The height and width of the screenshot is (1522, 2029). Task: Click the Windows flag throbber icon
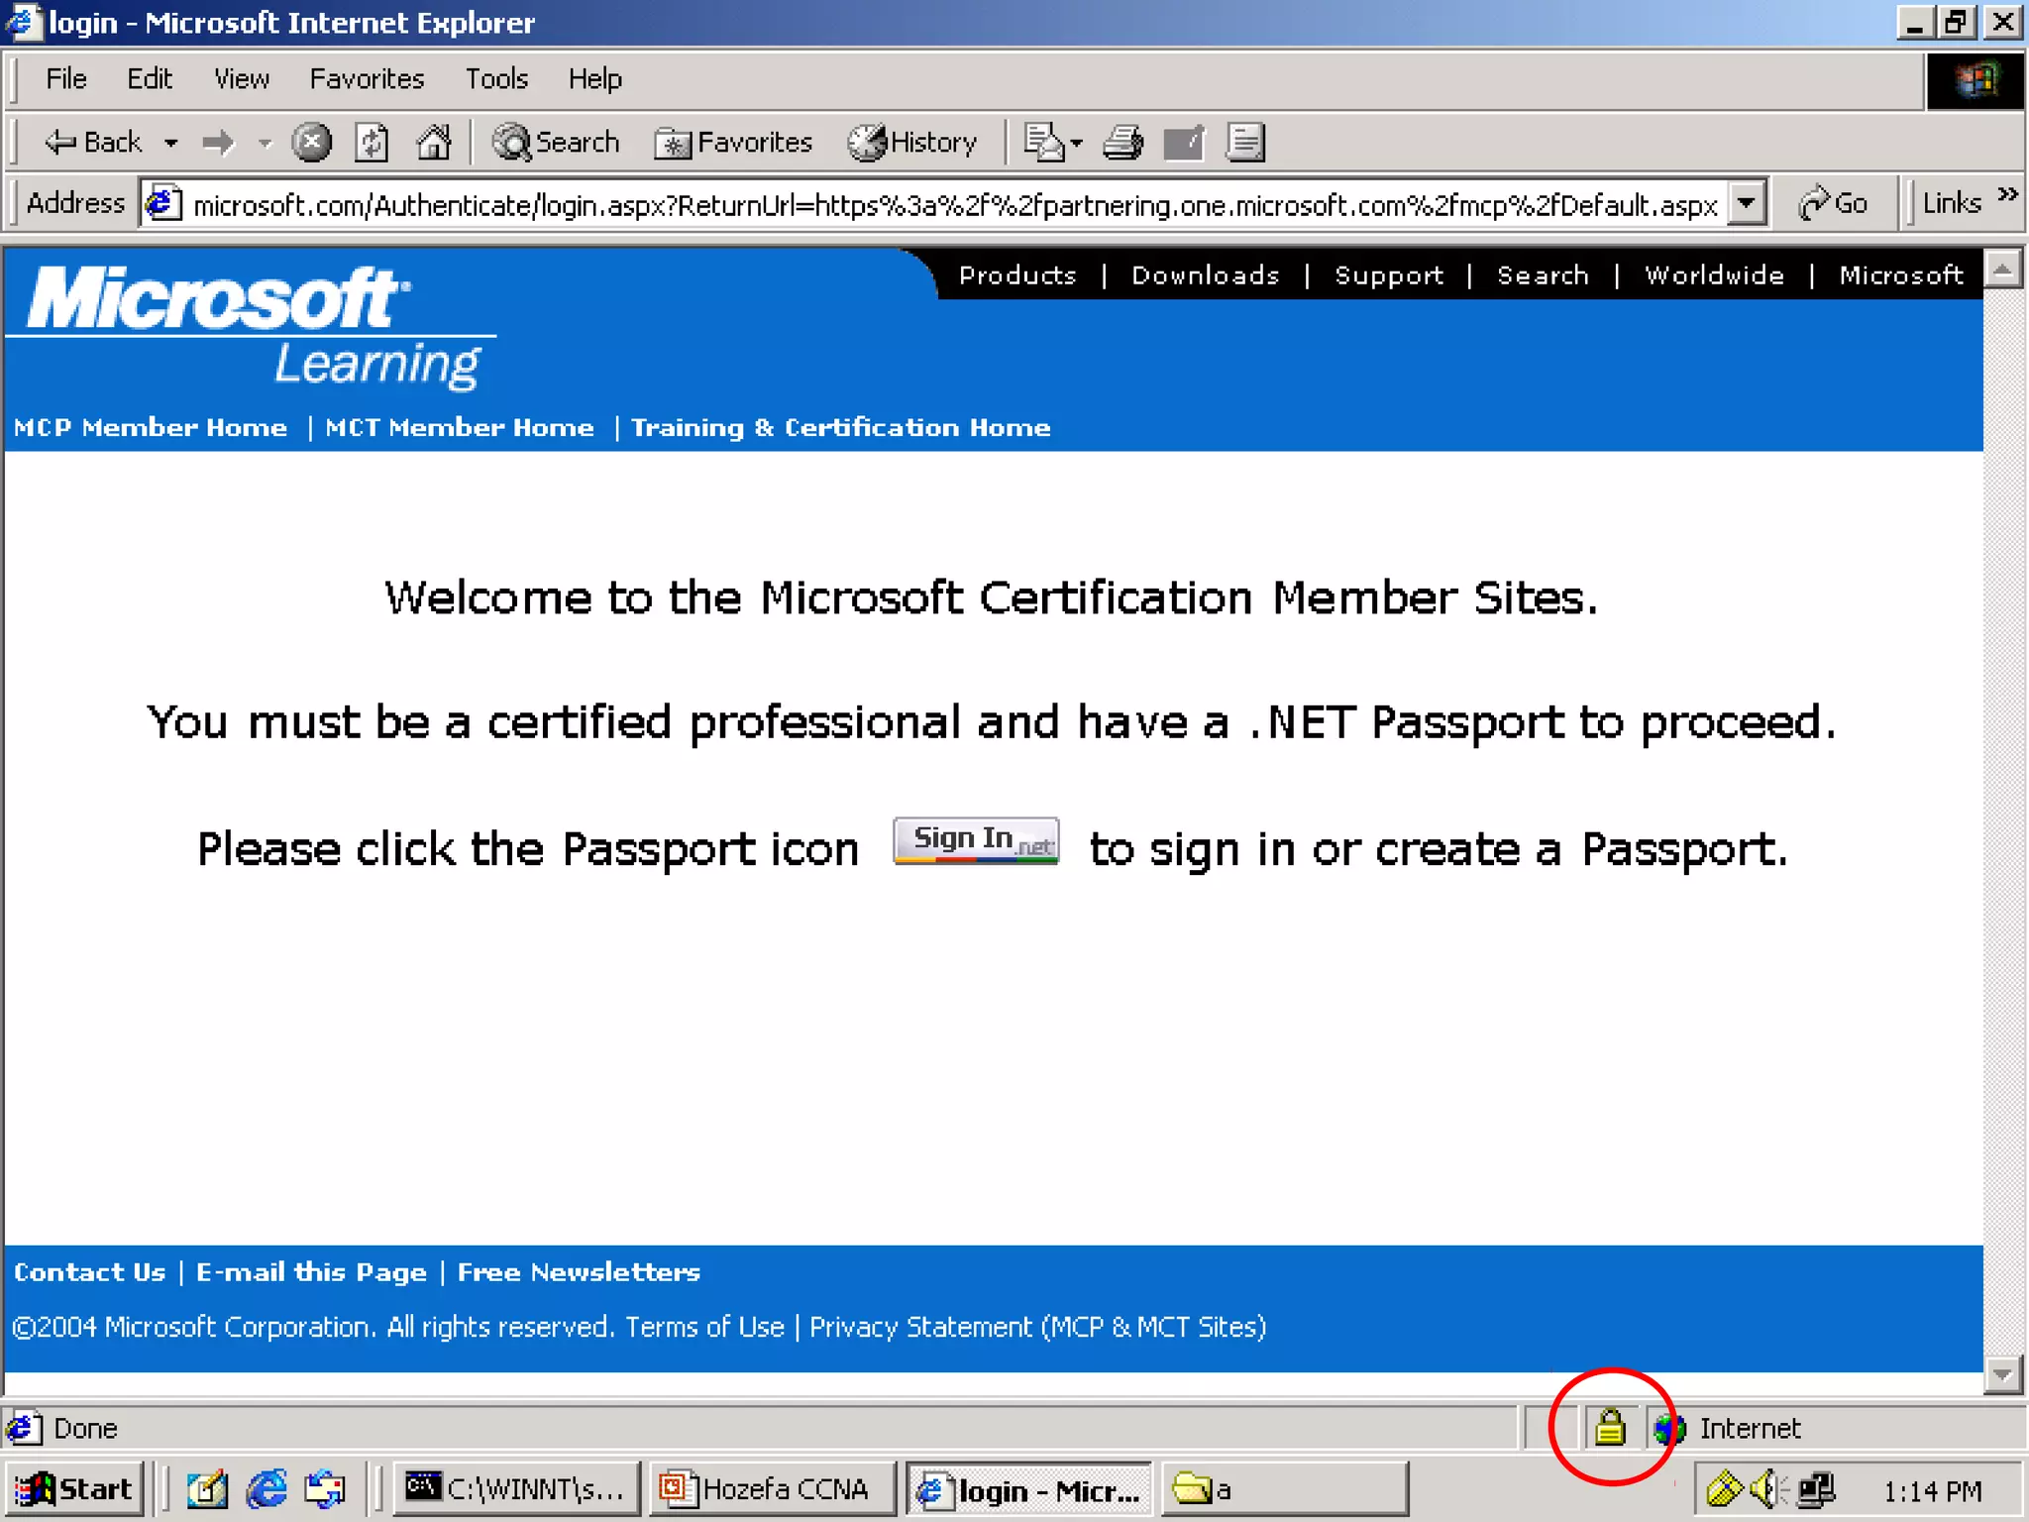coord(1976,80)
